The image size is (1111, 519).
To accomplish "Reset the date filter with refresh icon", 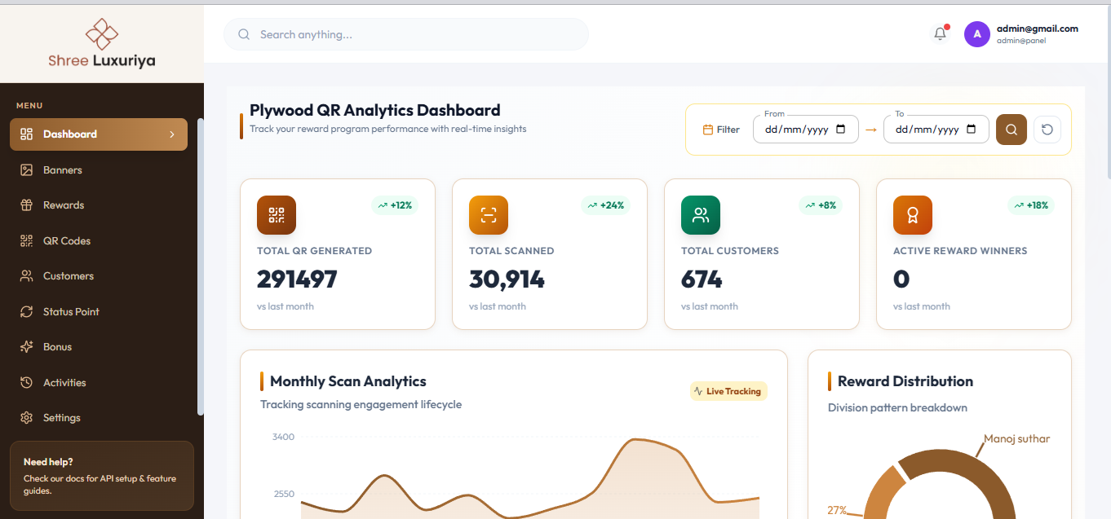I will point(1047,130).
